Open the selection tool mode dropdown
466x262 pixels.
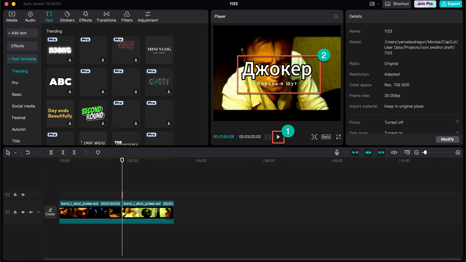15,152
